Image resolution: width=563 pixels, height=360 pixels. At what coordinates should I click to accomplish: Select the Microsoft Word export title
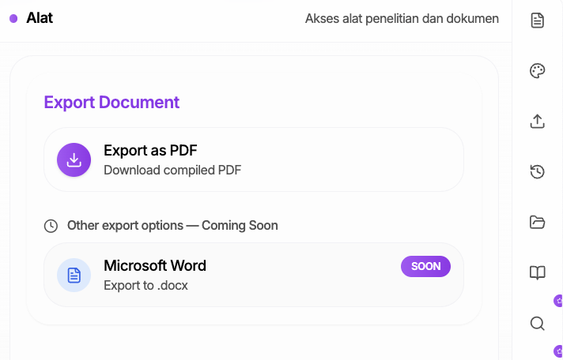click(x=155, y=266)
